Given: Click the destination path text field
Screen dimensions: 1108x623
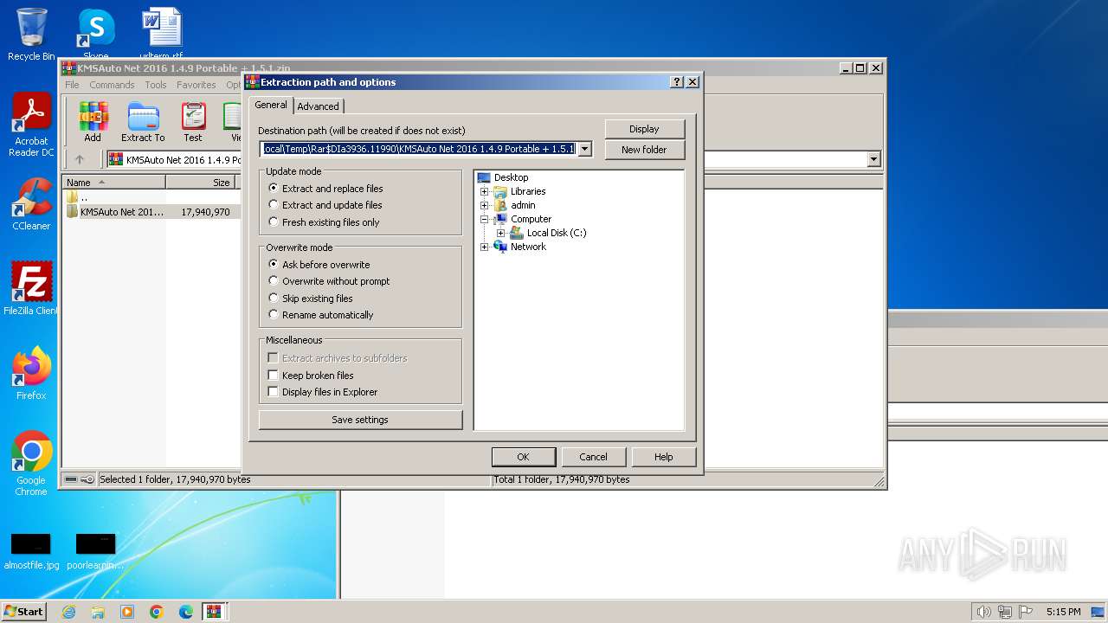Looking at the screenshot, I should [x=419, y=149].
